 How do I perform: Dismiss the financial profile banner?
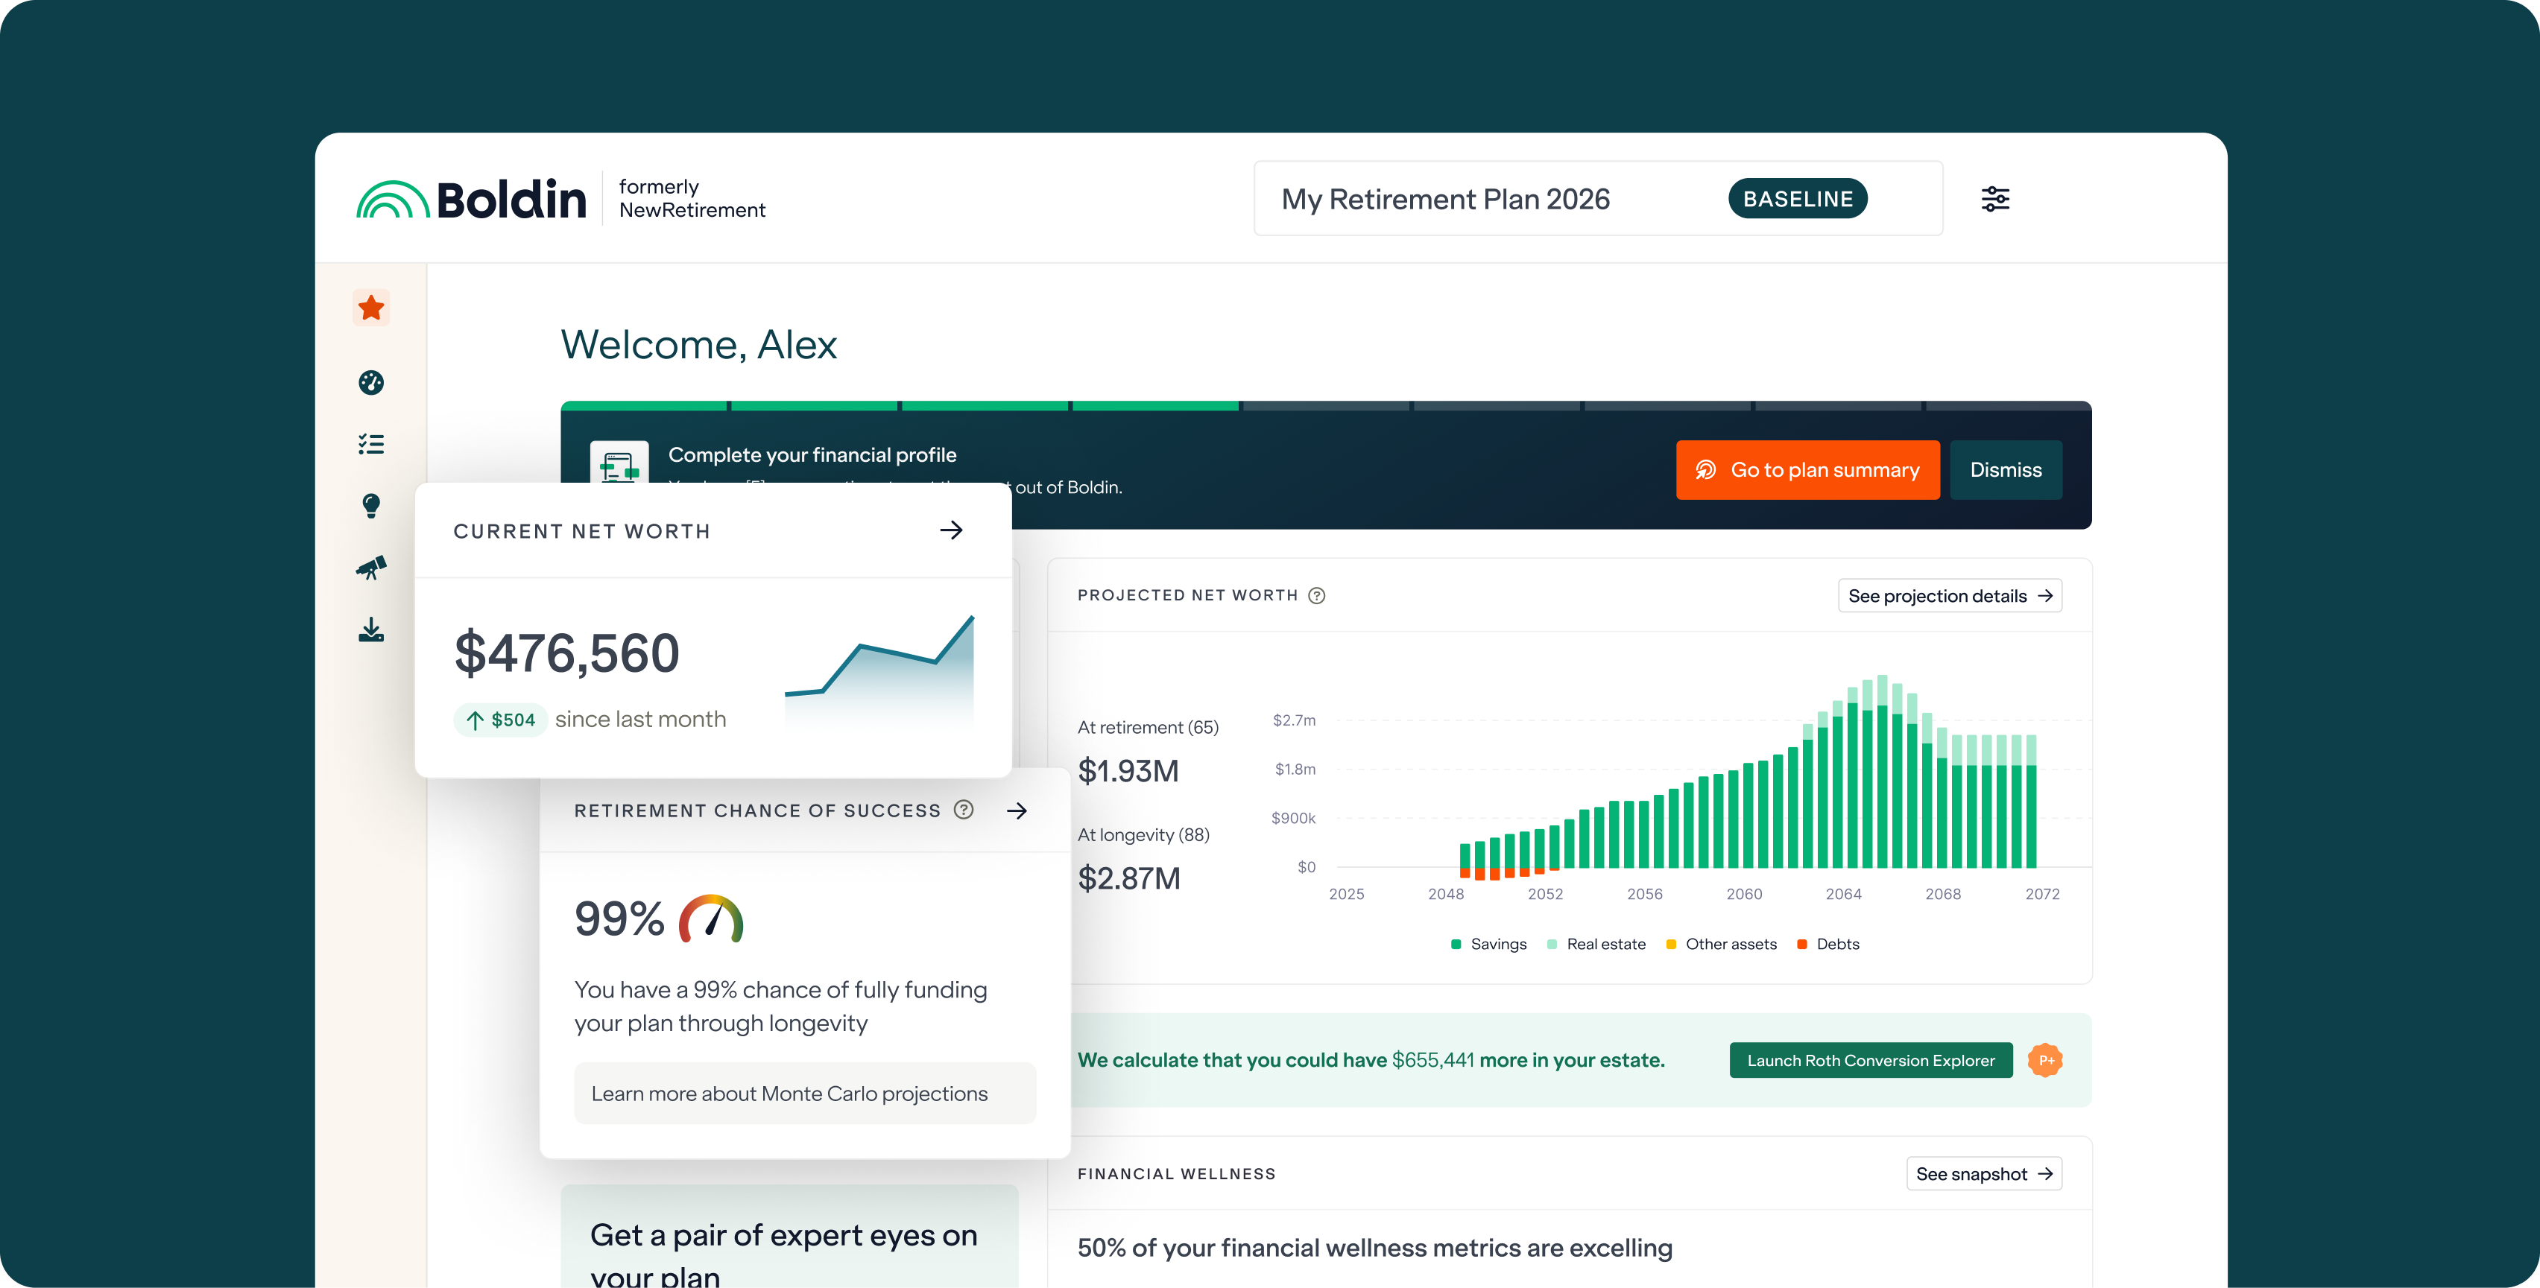(2005, 470)
